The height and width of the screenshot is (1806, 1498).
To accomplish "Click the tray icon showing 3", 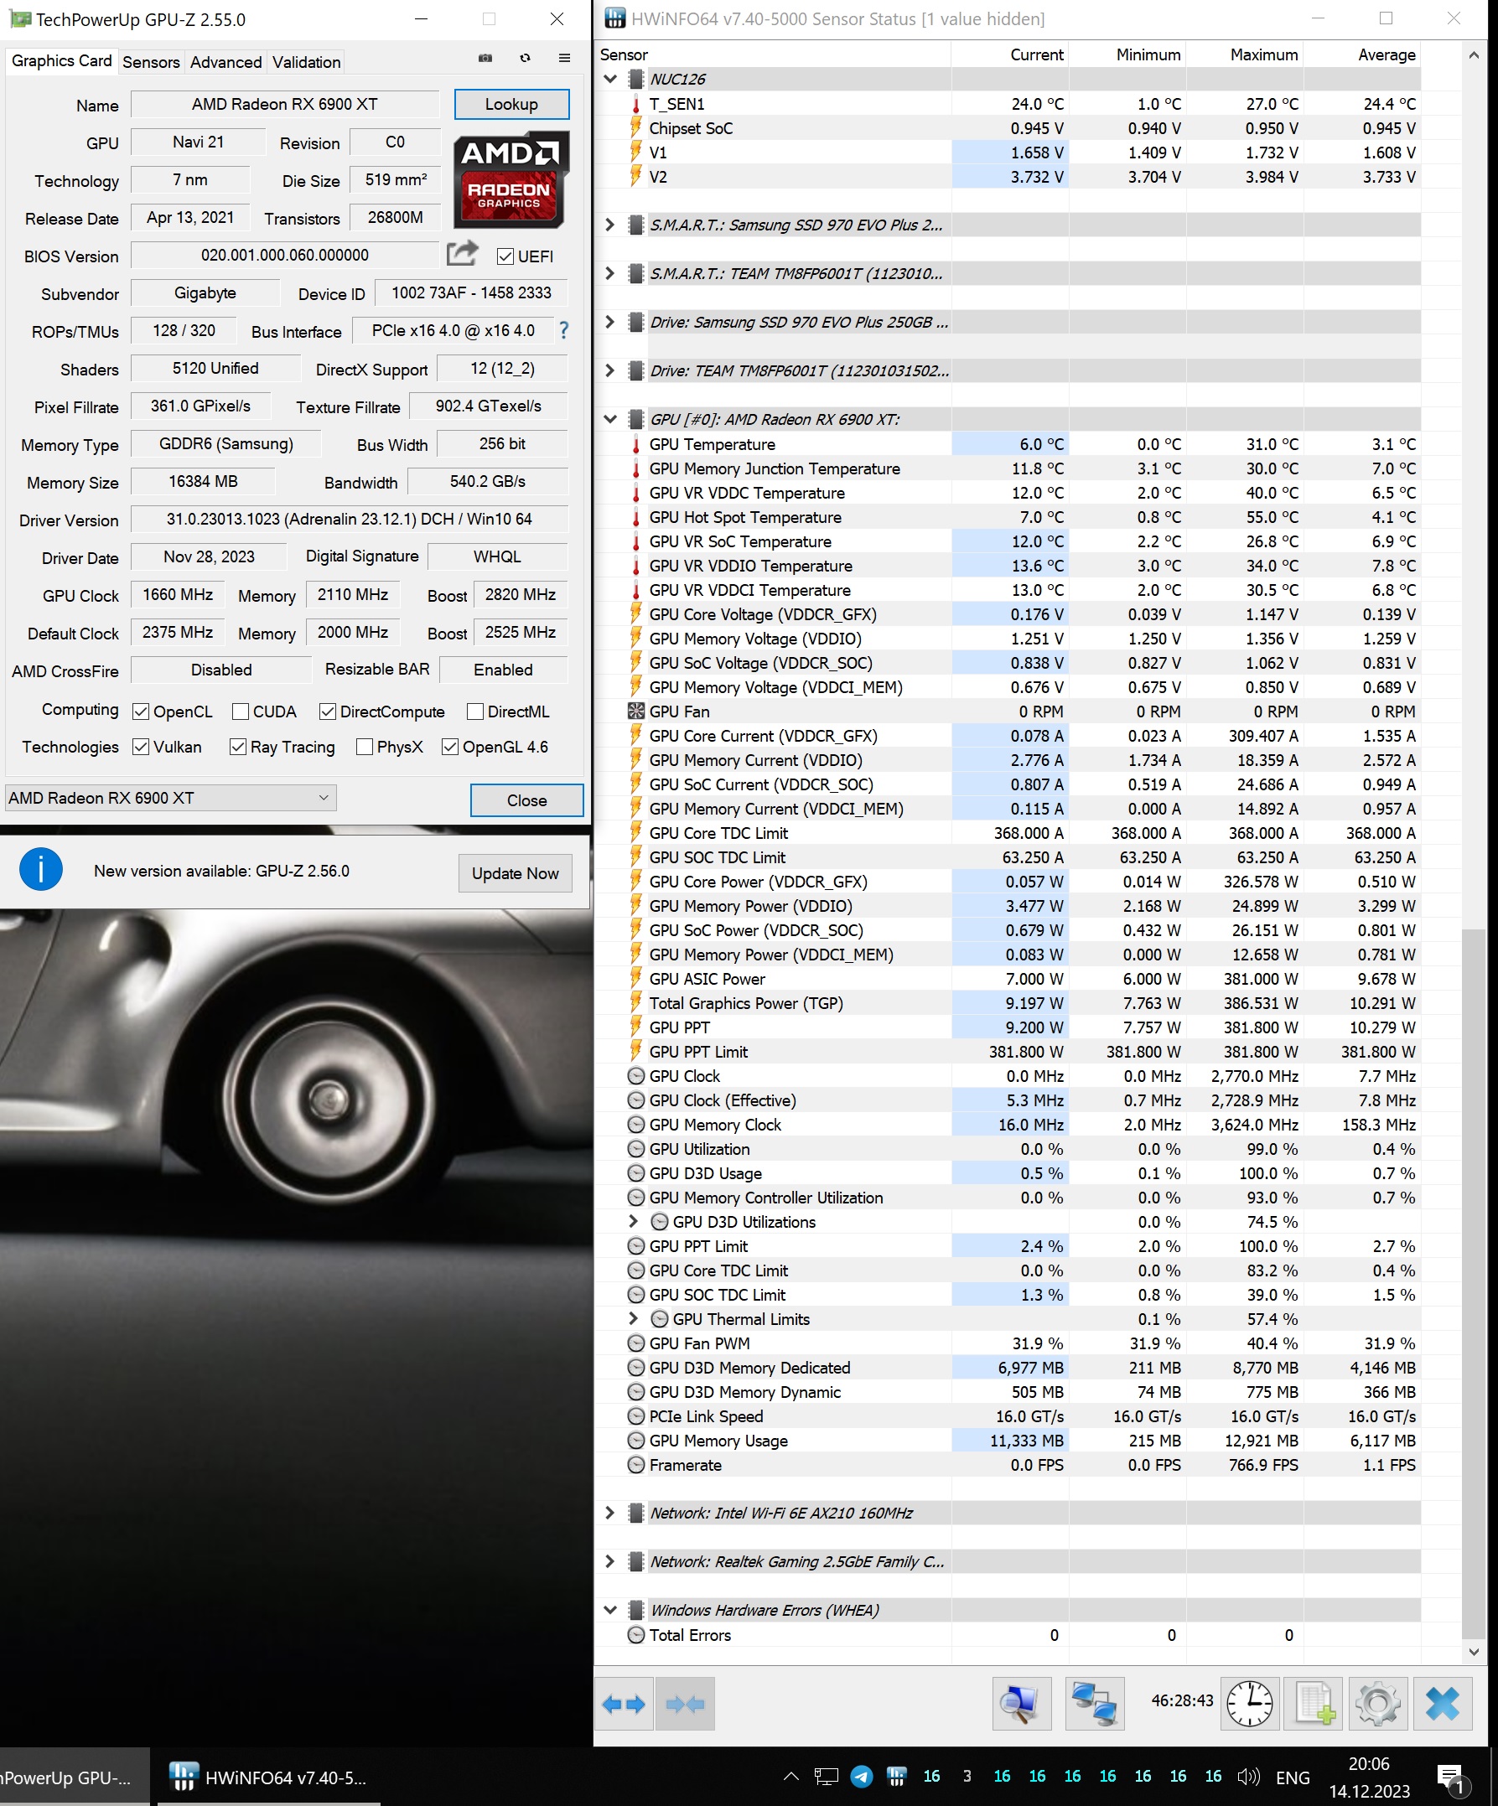I will tap(967, 1776).
